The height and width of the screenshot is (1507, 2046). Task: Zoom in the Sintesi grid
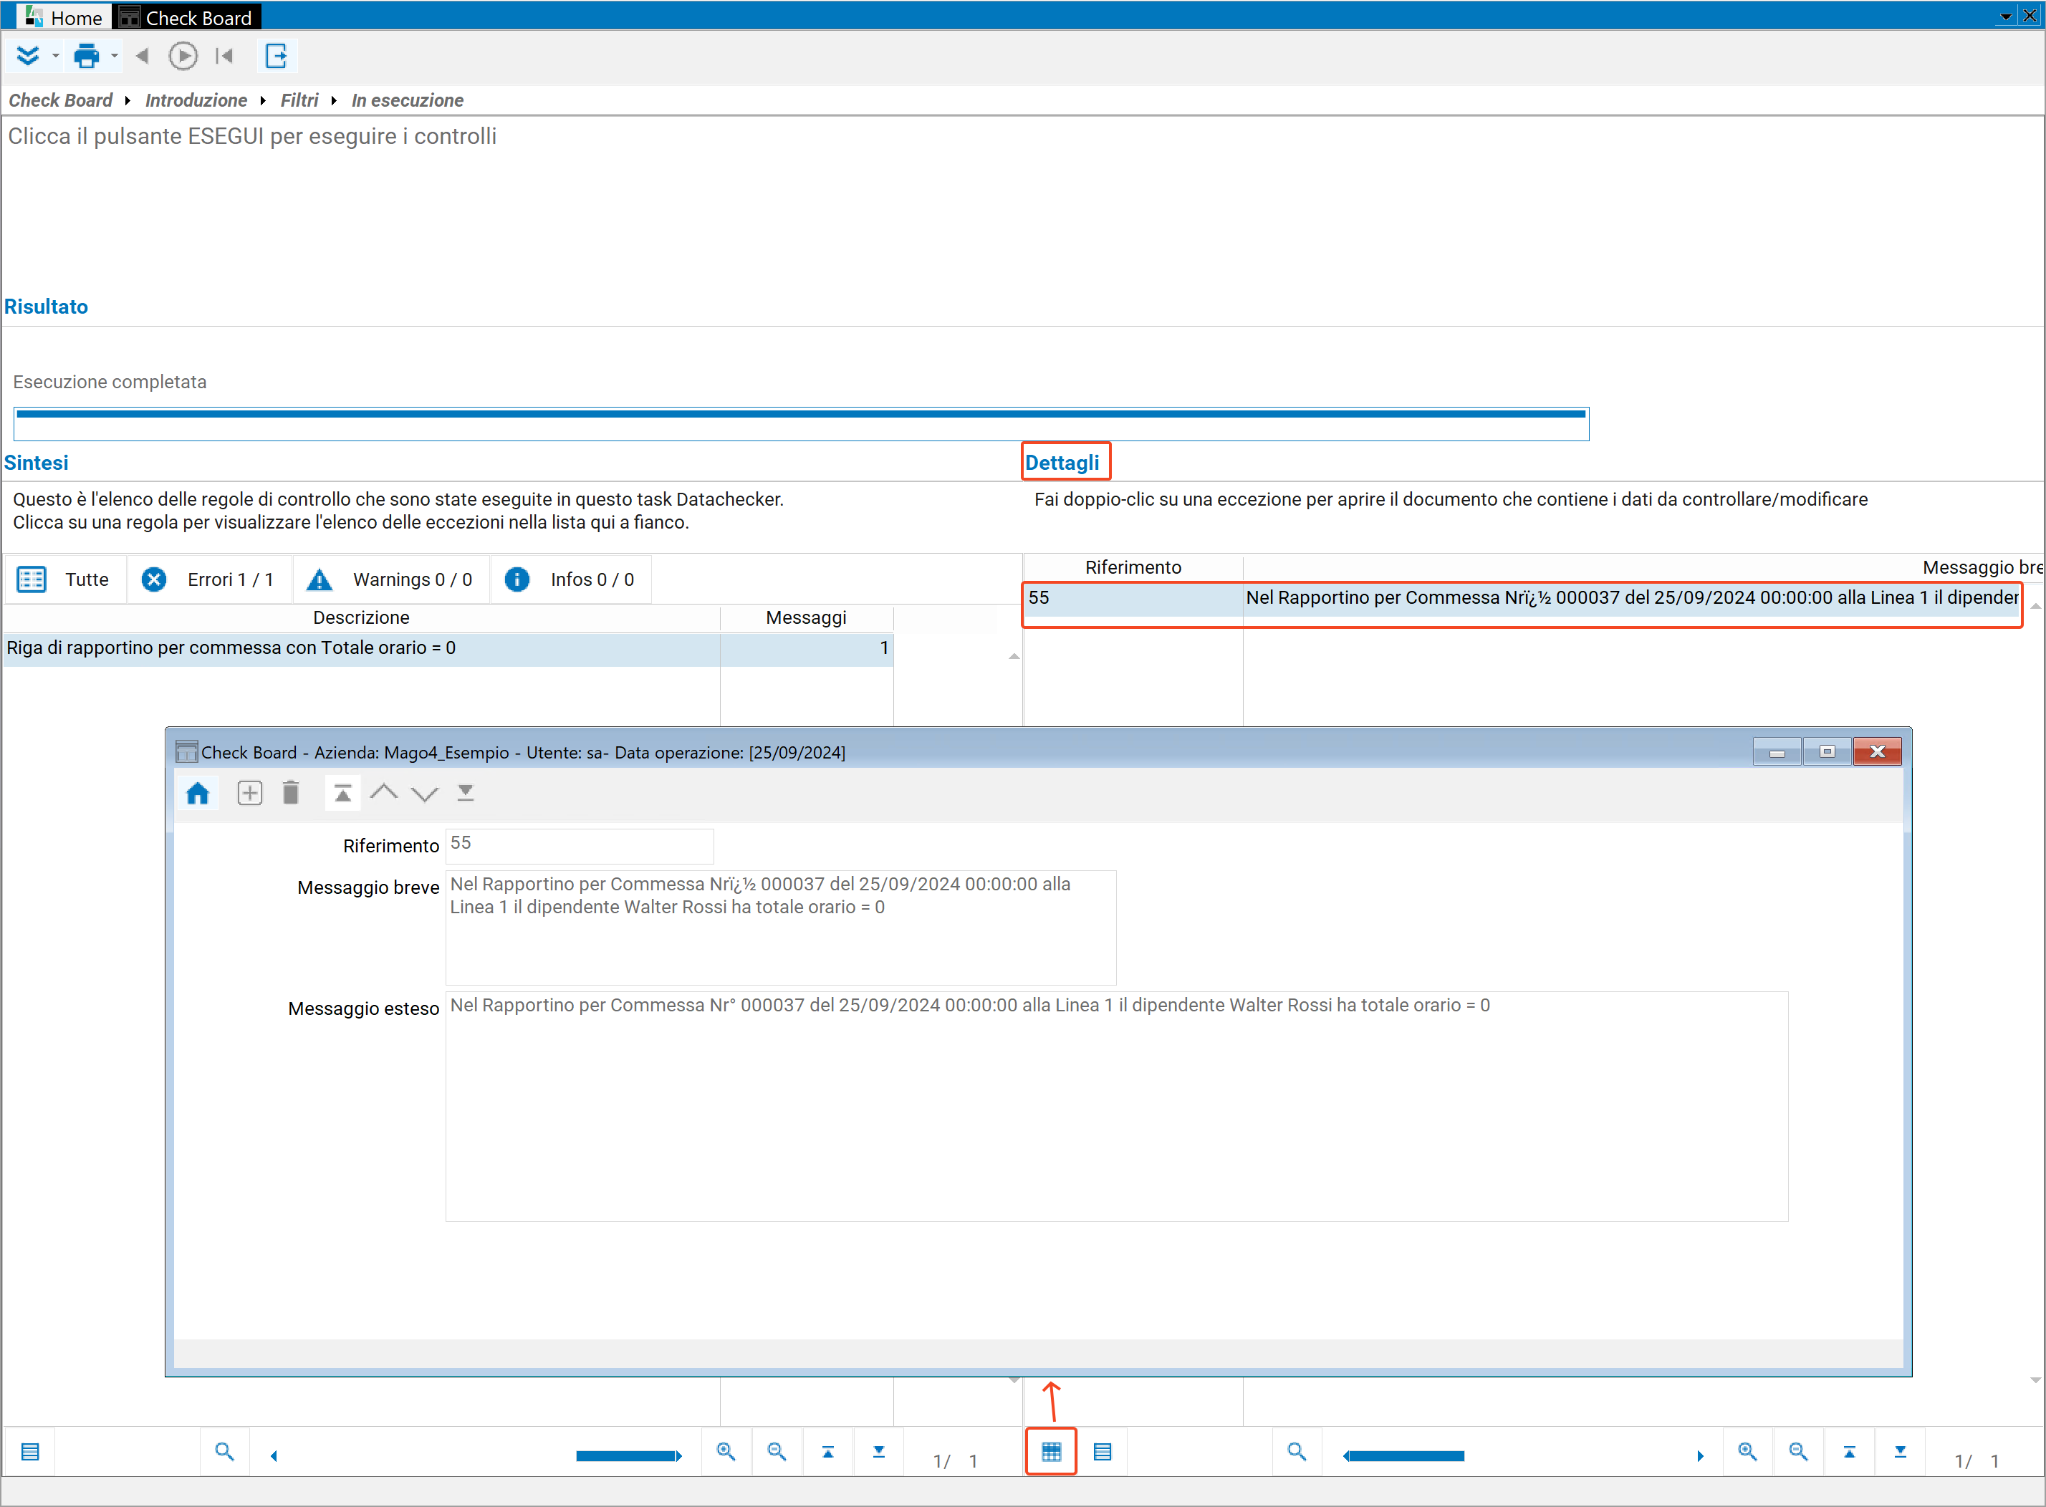[x=726, y=1451]
